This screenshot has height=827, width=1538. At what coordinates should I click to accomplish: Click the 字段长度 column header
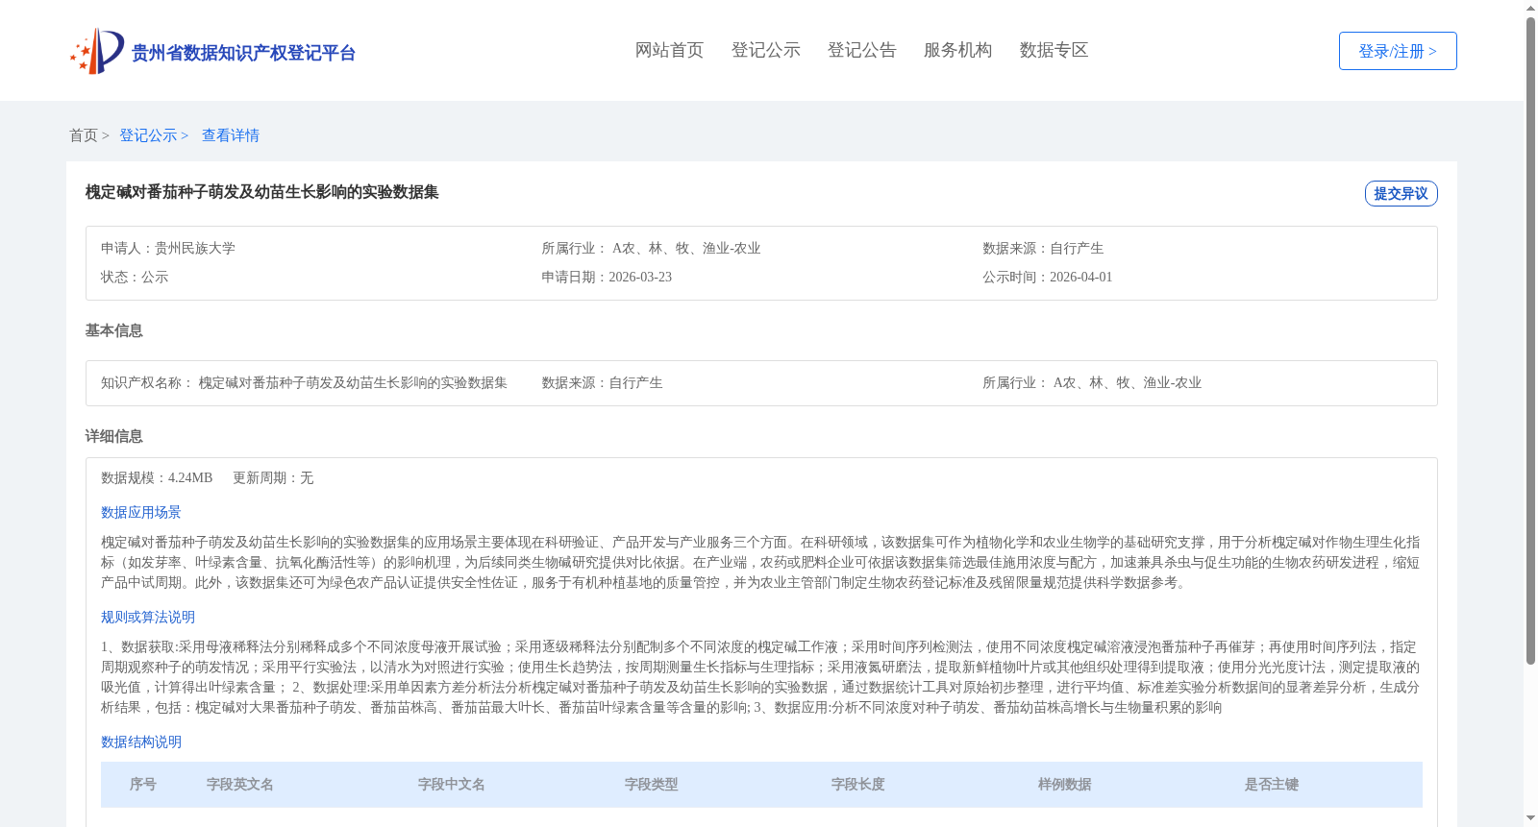point(858,785)
